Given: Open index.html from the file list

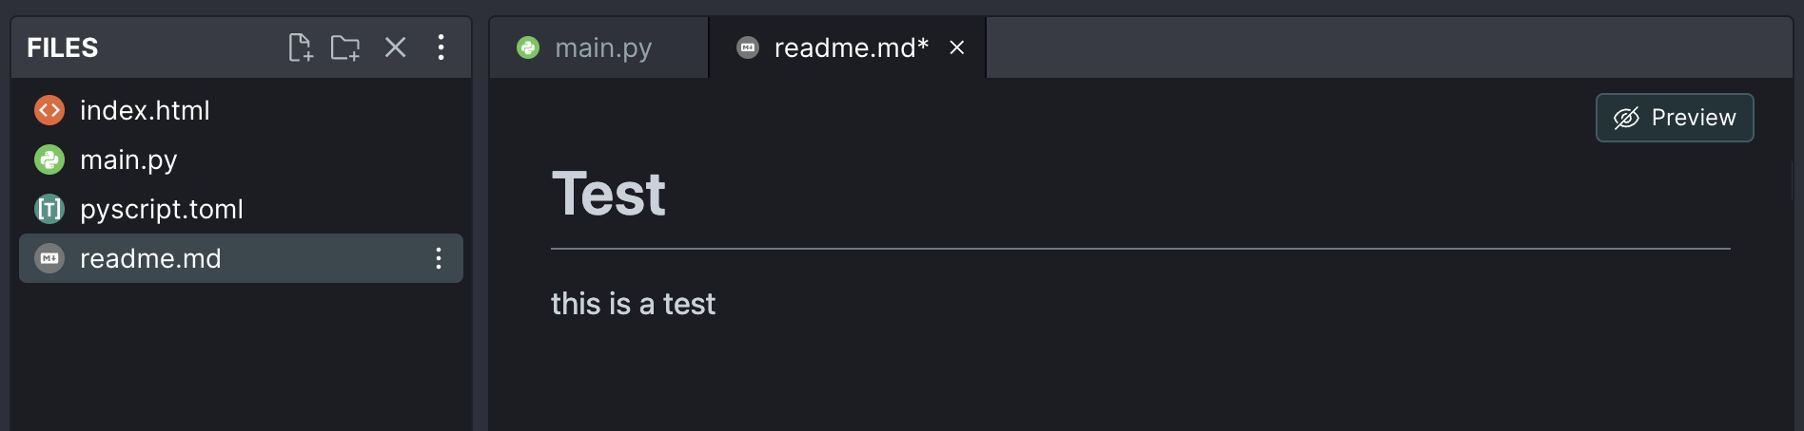Looking at the screenshot, I should point(145,111).
